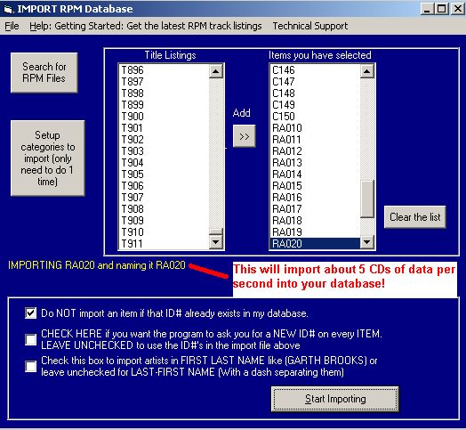Click the selected items scroll down arrow

click(x=367, y=242)
